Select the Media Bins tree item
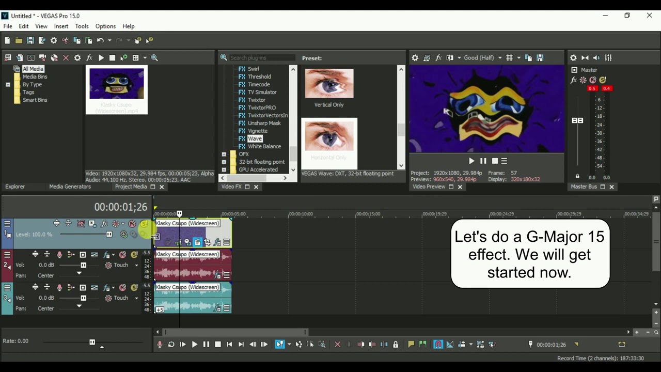The image size is (661, 372). (35, 76)
